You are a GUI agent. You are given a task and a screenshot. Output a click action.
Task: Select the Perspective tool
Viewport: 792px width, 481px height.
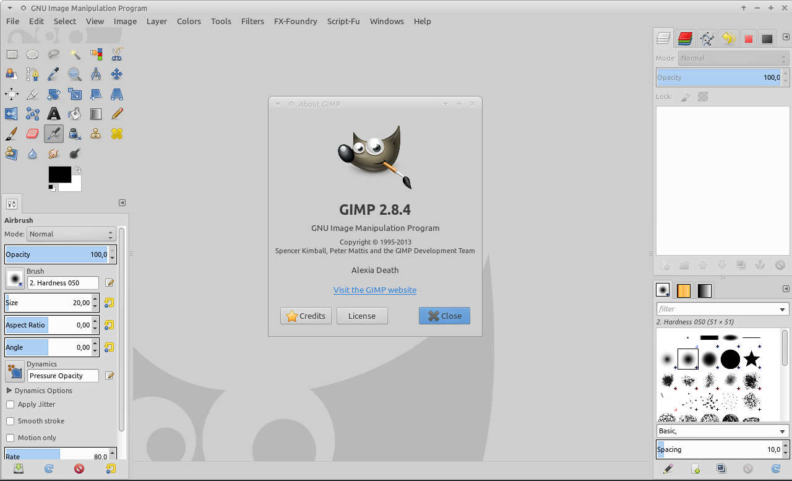[x=117, y=94]
